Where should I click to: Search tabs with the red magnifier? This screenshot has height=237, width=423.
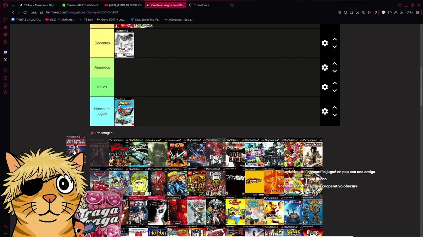(400, 5)
